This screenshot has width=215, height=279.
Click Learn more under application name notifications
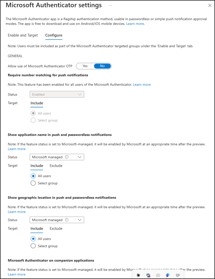click(17, 149)
